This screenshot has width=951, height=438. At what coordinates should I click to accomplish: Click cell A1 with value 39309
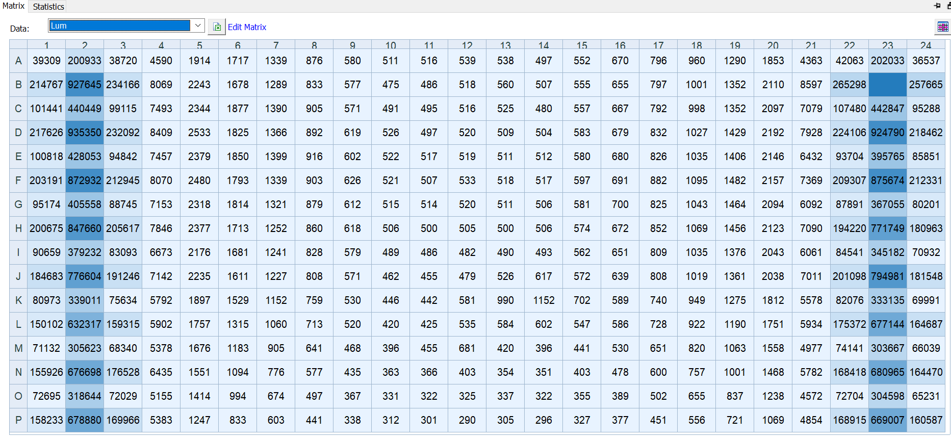pyautogui.click(x=46, y=61)
